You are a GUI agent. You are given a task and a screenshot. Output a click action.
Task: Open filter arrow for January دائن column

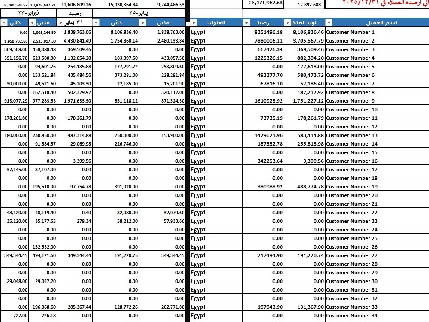(96, 23)
